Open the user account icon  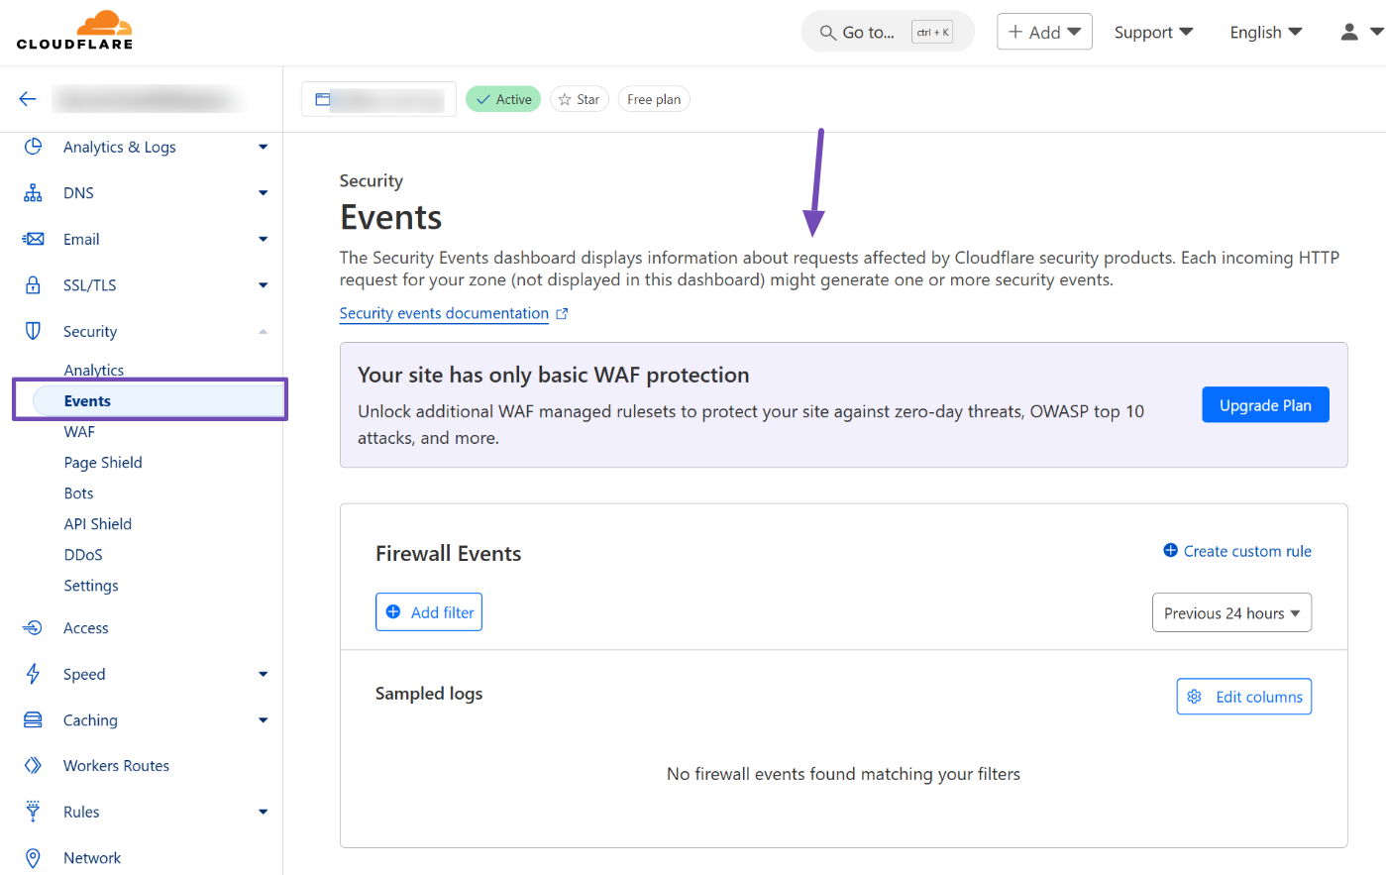tap(1349, 32)
